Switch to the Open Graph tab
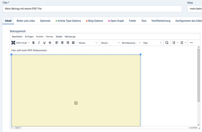 coord(117,21)
